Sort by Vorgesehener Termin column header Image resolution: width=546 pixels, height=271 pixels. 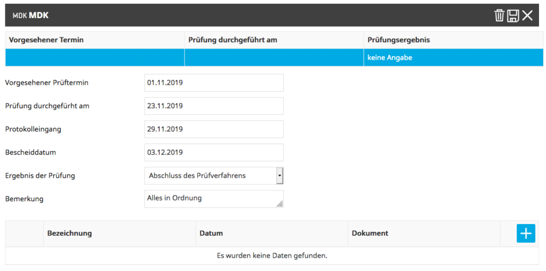coord(46,40)
